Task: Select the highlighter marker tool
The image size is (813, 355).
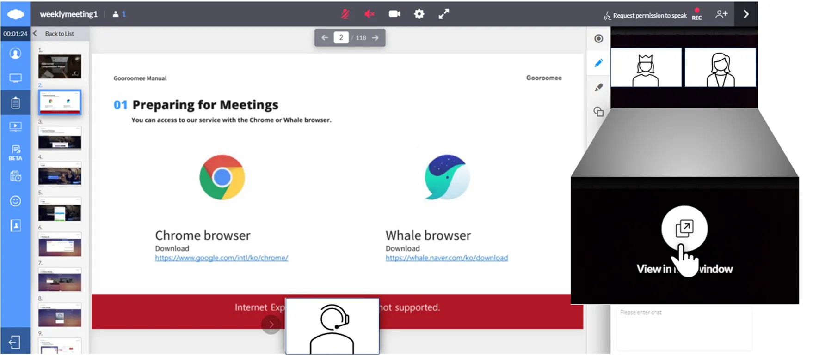Action: (598, 87)
